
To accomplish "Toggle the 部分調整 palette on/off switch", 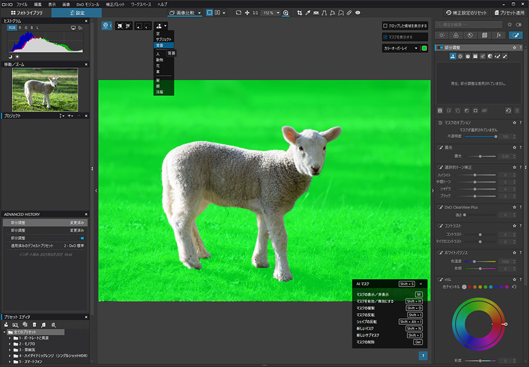I will pyautogui.click(x=440, y=48).
